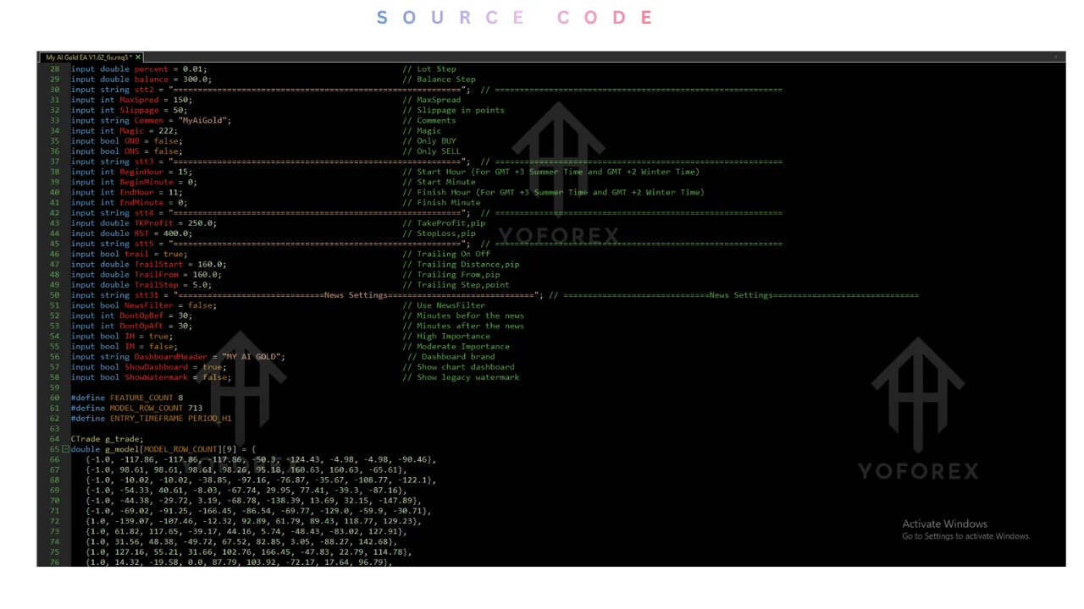Screen dimensions: 1084x609
Task: Click the '// Use NewsFilter' comment
Action: pos(445,305)
